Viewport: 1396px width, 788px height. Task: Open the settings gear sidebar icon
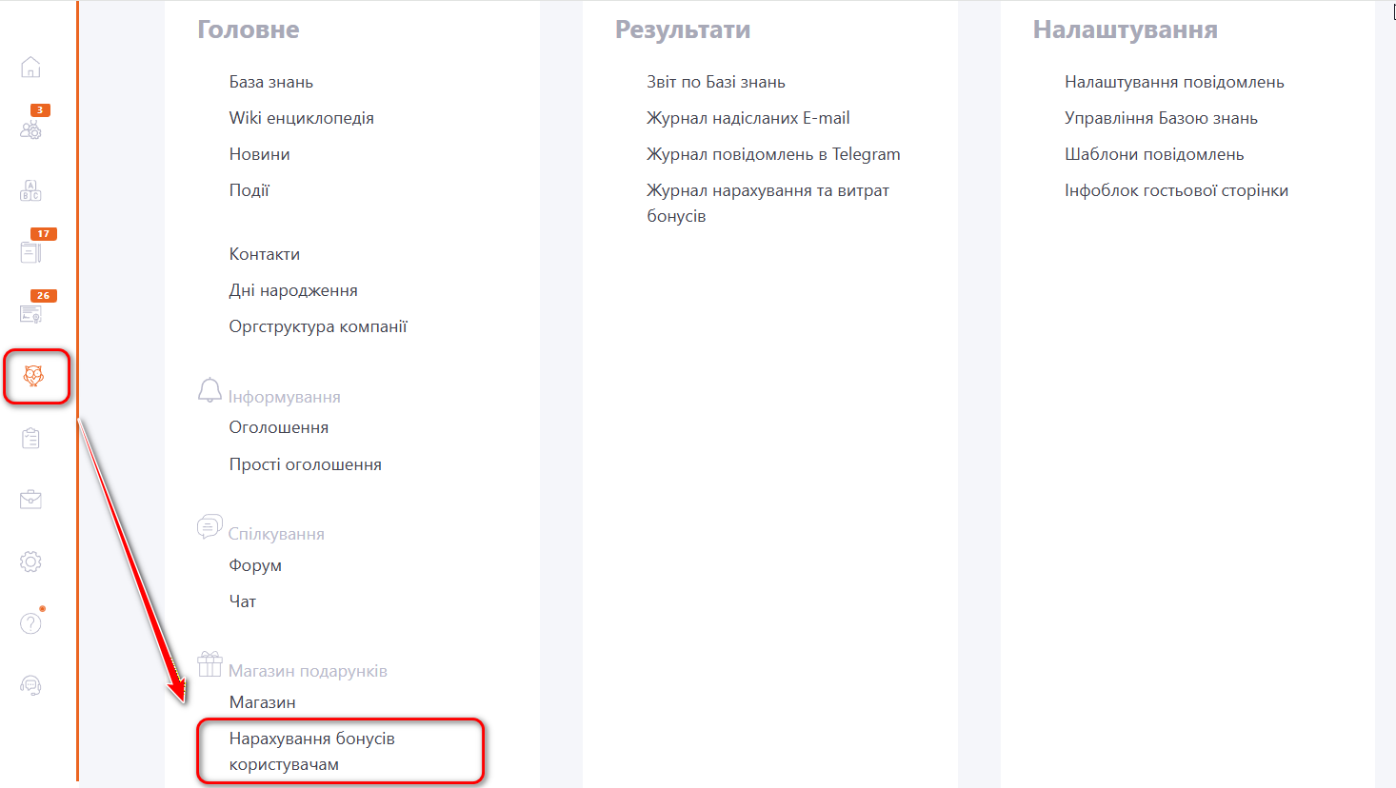30,561
